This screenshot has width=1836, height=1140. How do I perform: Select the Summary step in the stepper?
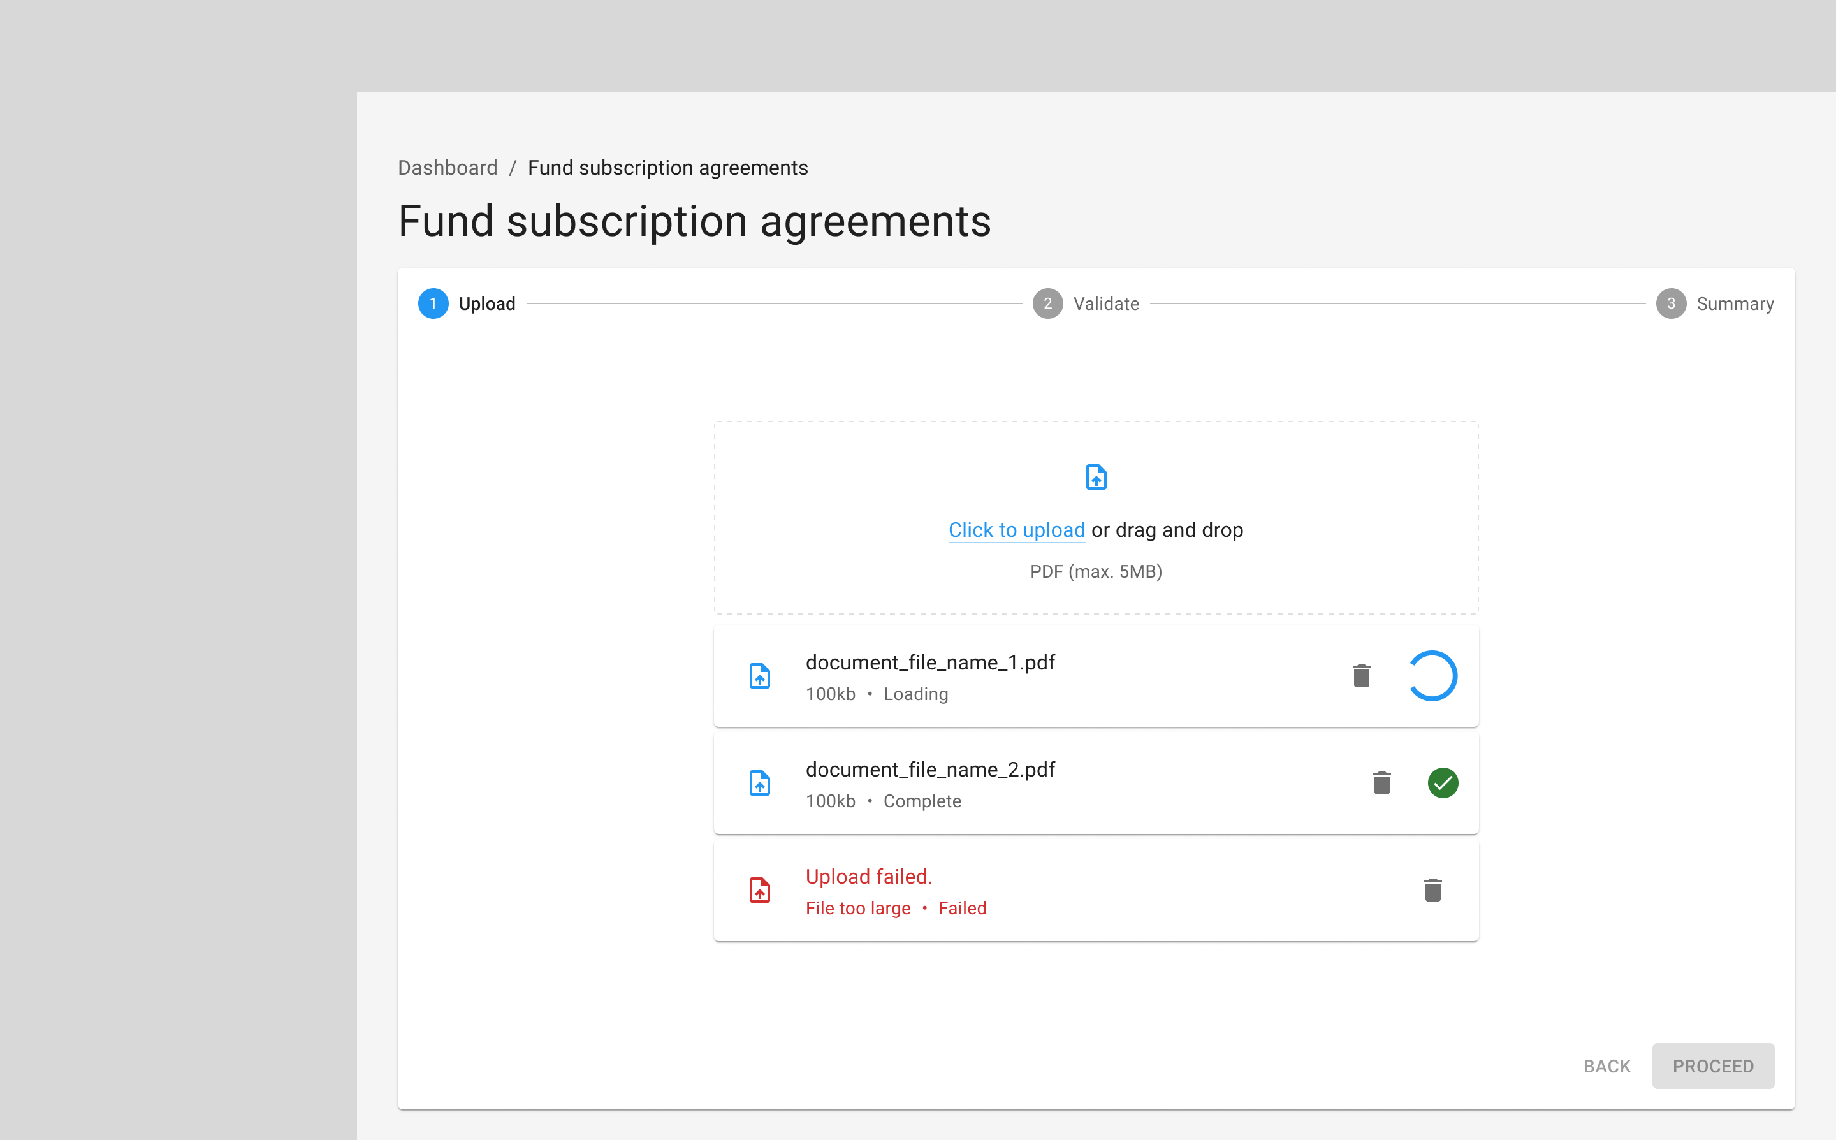[1715, 304]
